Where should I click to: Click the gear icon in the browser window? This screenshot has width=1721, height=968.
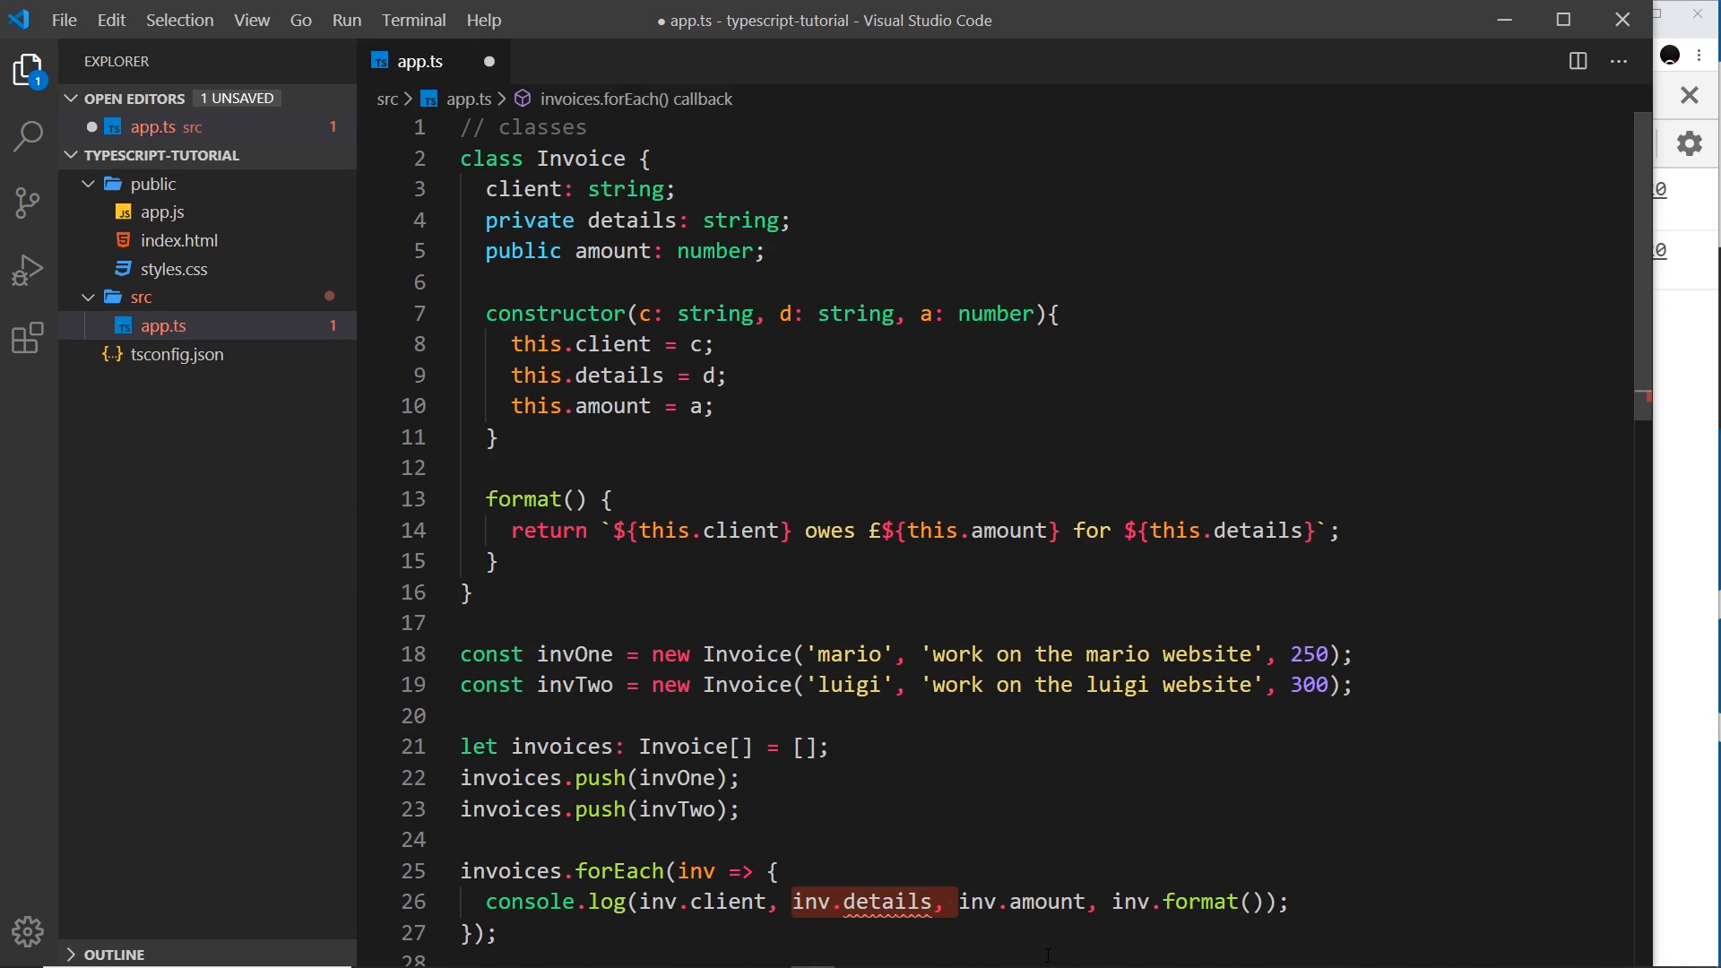click(1690, 143)
